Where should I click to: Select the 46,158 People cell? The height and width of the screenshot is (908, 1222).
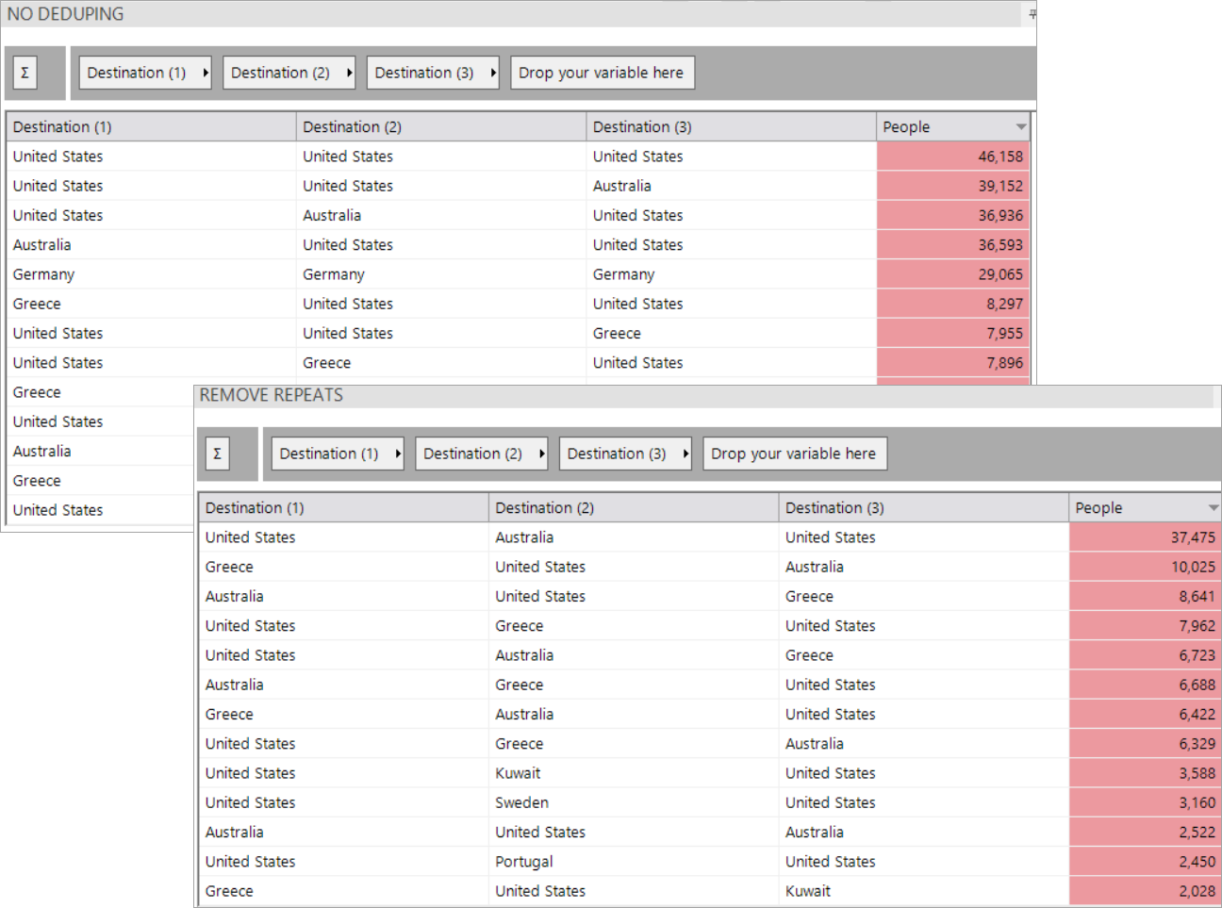pos(953,157)
